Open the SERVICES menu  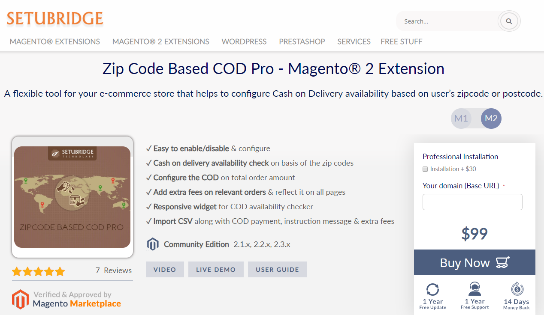click(x=354, y=42)
